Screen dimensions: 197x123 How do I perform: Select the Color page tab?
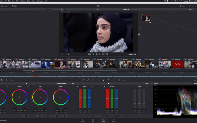pyautogui.click(x=103, y=121)
